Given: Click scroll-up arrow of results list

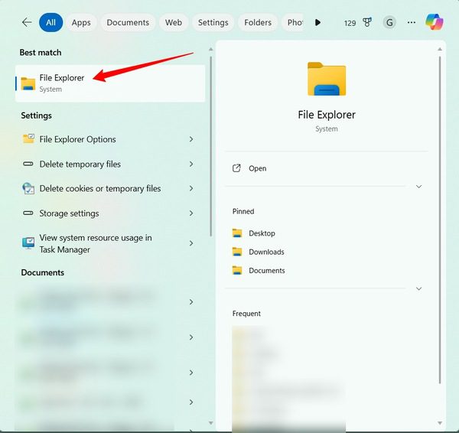Looking at the screenshot, I should (211, 49).
